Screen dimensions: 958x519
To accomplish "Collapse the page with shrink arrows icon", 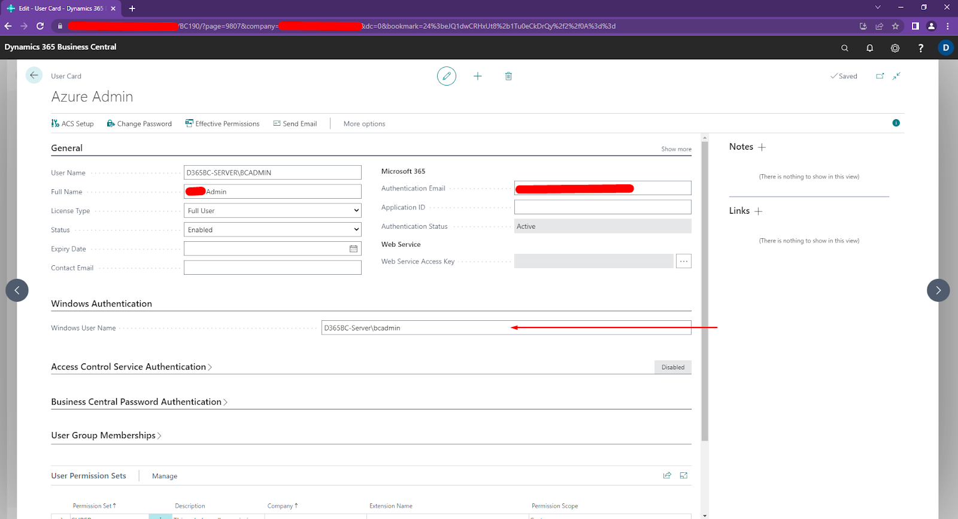I will coord(896,76).
